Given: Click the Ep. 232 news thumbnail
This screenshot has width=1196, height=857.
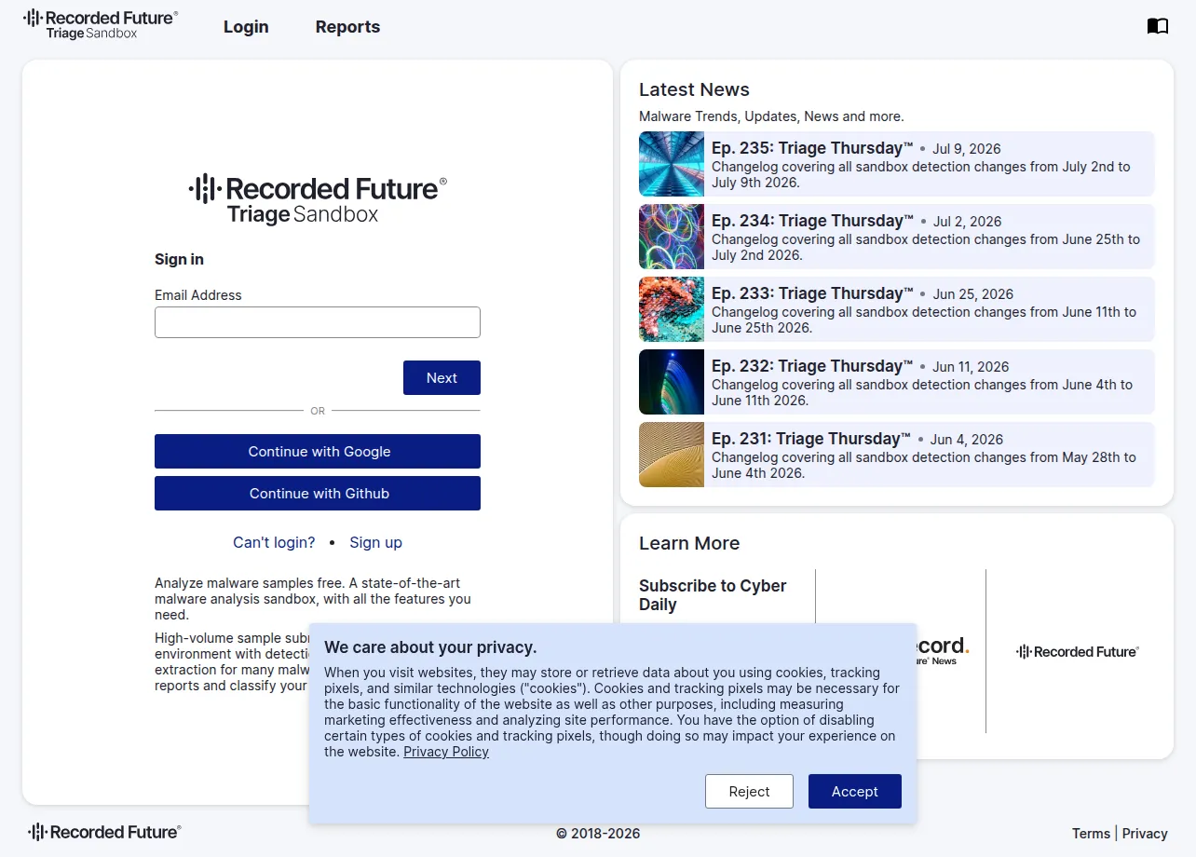Looking at the screenshot, I should click(672, 382).
